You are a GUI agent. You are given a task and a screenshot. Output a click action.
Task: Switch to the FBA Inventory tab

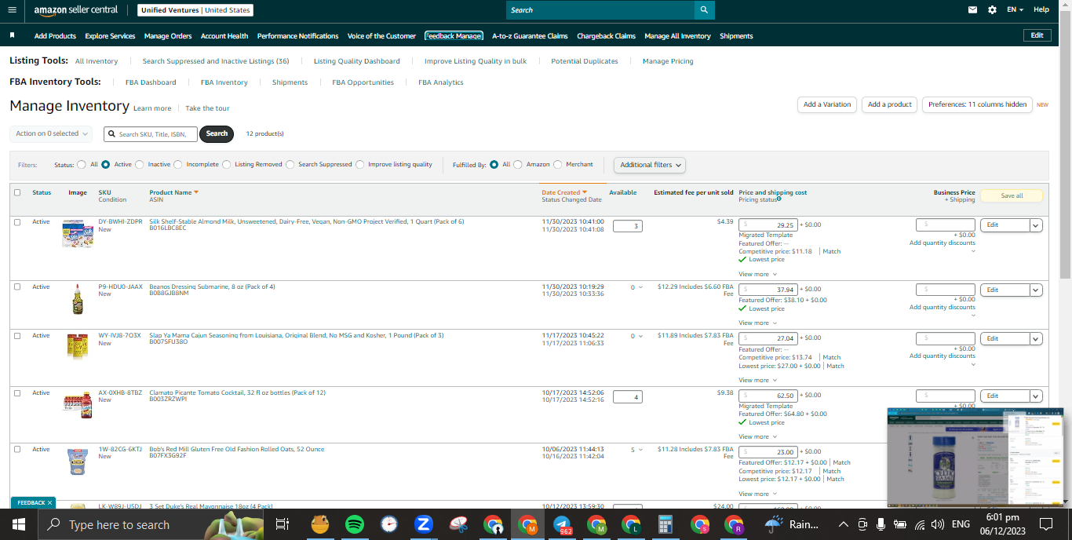pos(224,82)
